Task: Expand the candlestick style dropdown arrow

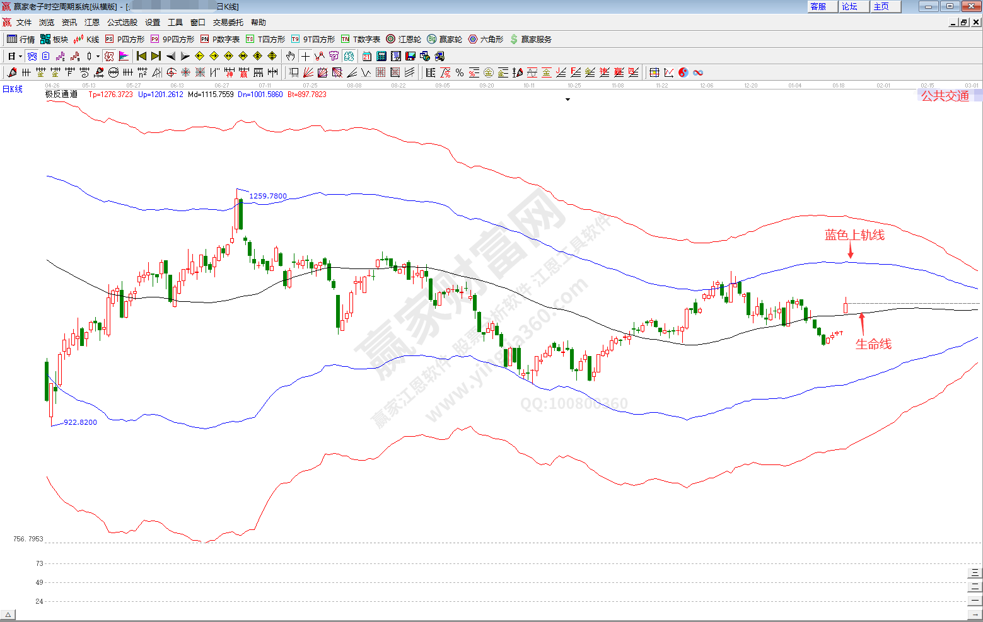Action: [98, 56]
